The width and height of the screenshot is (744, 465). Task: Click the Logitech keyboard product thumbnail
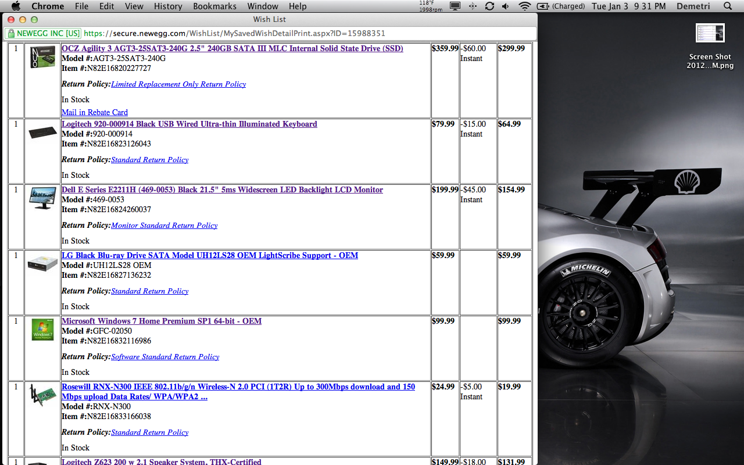pyautogui.click(x=42, y=133)
